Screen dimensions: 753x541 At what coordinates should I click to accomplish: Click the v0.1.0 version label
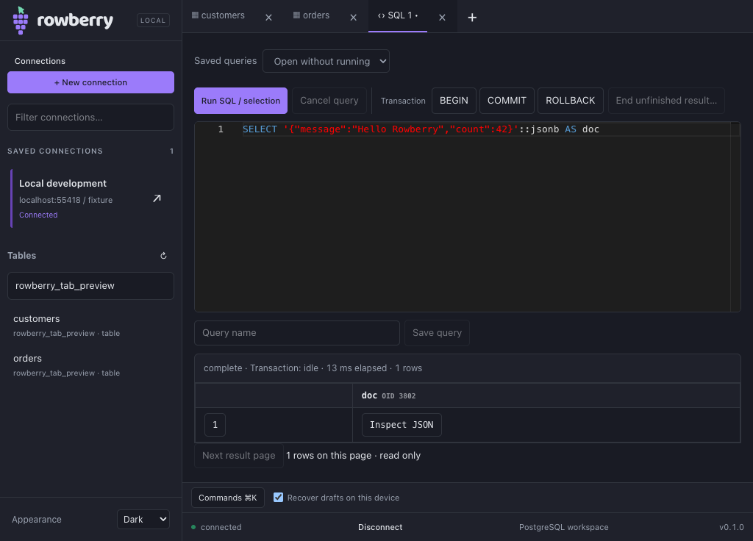732,527
